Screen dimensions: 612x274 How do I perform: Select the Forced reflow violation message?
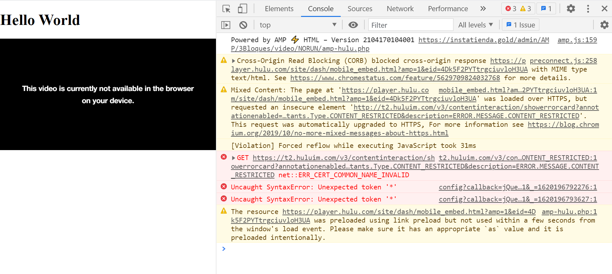tap(354, 146)
